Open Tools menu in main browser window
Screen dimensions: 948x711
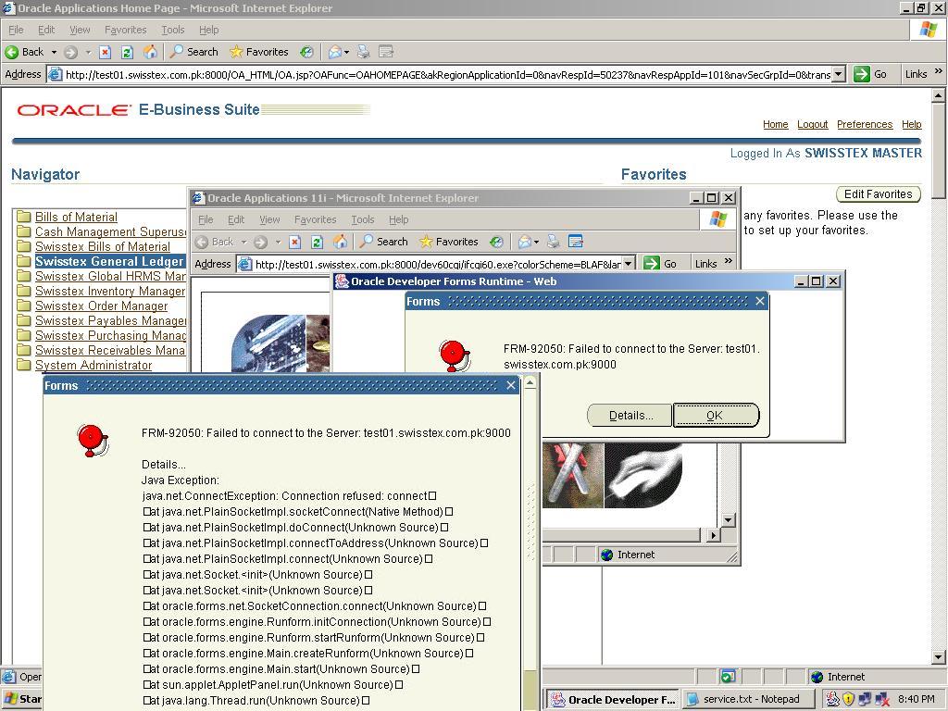coord(173,30)
